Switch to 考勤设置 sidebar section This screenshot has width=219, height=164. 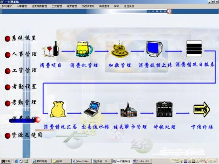coord(20,87)
